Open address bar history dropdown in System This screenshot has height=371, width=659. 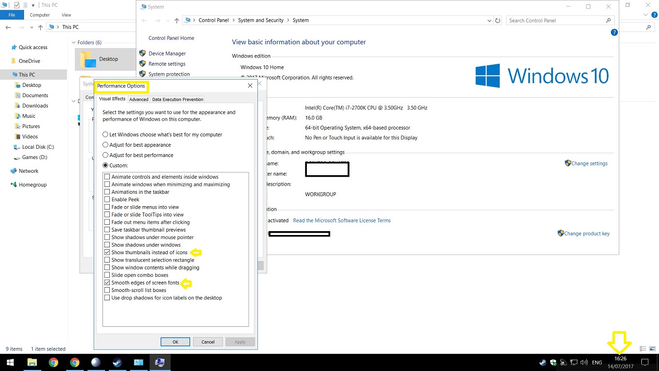[489, 21]
